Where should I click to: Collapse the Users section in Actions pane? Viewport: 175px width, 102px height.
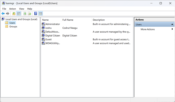172,24
